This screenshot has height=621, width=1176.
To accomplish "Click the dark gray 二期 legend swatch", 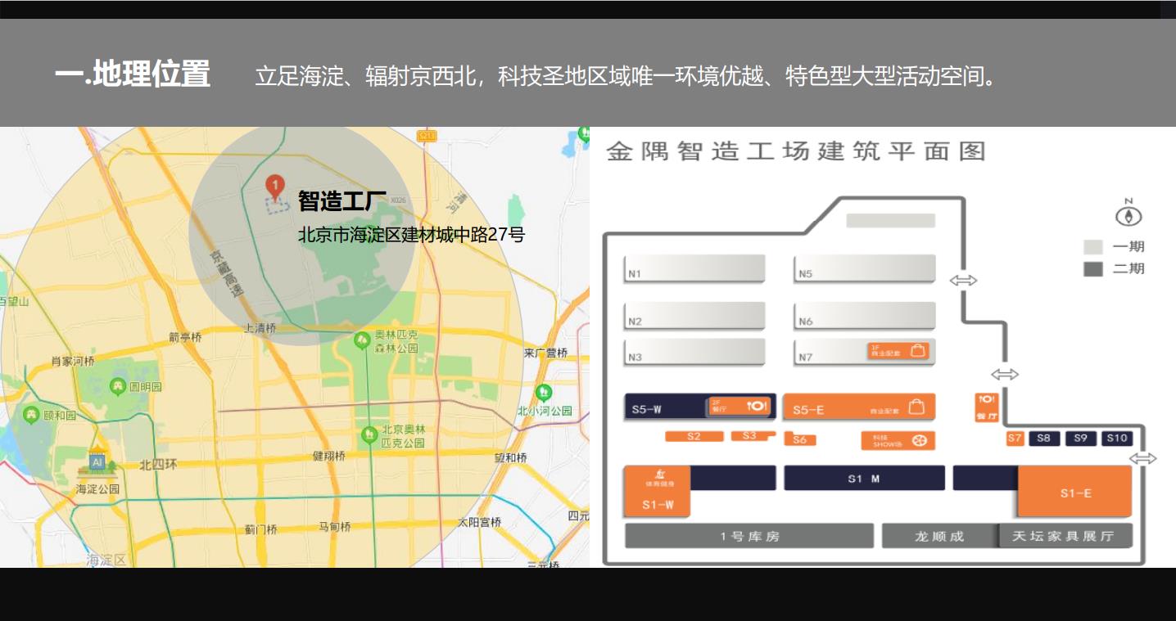I will click(1093, 269).
